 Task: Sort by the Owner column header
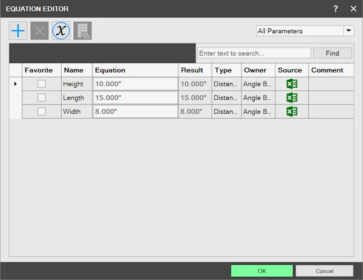tap(258, 70)
